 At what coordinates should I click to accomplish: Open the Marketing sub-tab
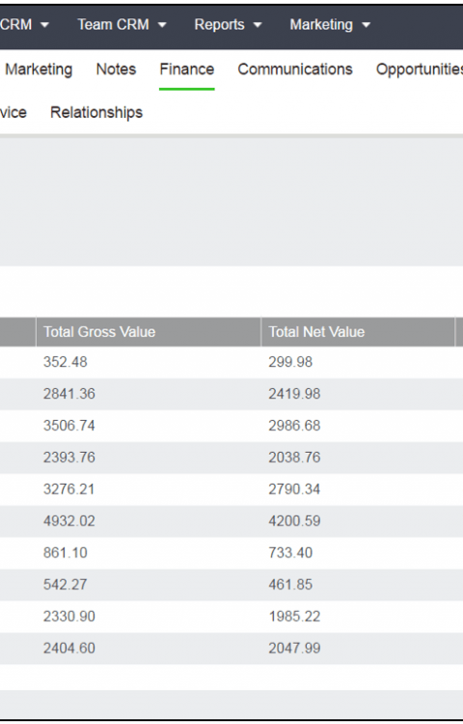(39, 70)
